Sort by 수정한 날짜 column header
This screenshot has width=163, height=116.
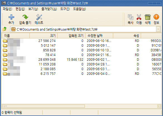click(x=99, y=36)
